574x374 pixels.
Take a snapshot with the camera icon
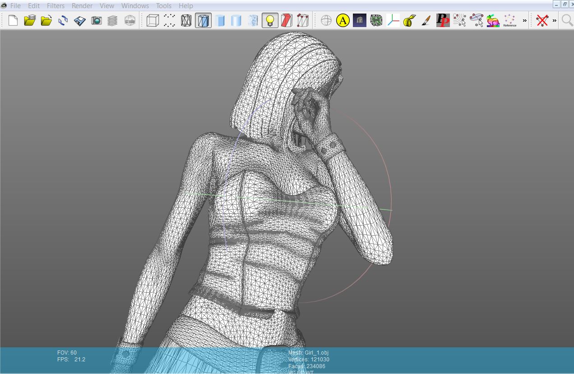pos(97,20)
